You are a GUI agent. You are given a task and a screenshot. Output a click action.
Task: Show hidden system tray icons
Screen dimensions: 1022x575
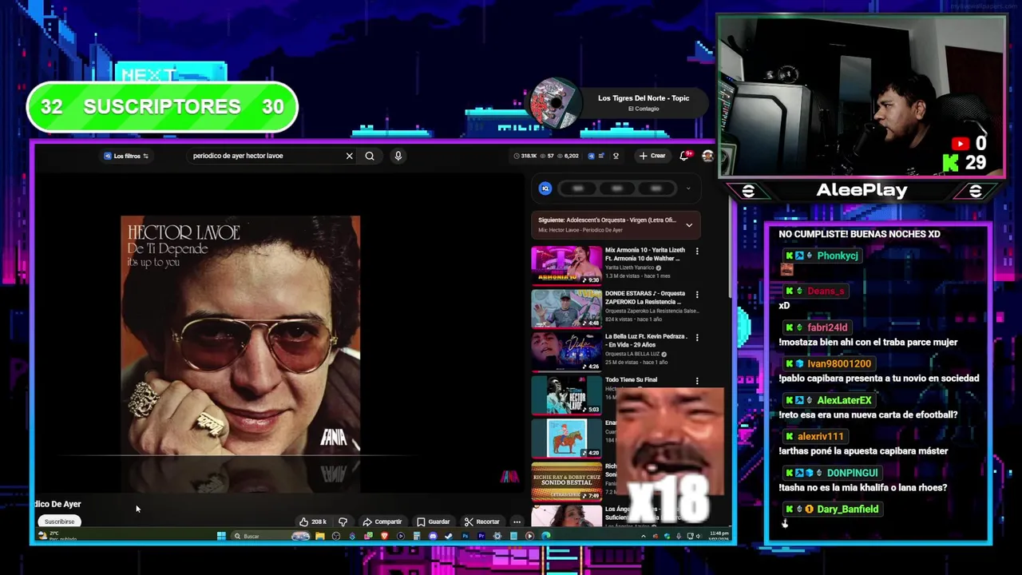[x=643, y=536]
